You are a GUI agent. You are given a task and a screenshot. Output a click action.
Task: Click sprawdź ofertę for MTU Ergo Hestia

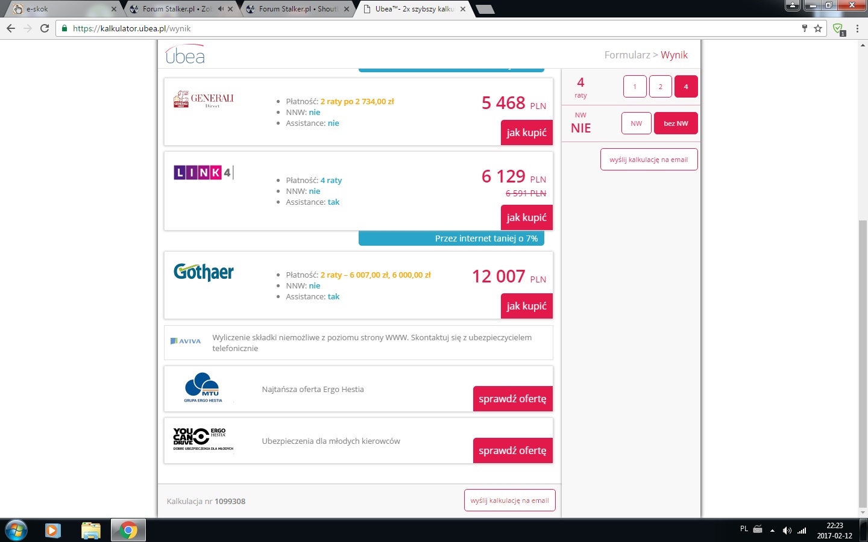click(512, 399)
